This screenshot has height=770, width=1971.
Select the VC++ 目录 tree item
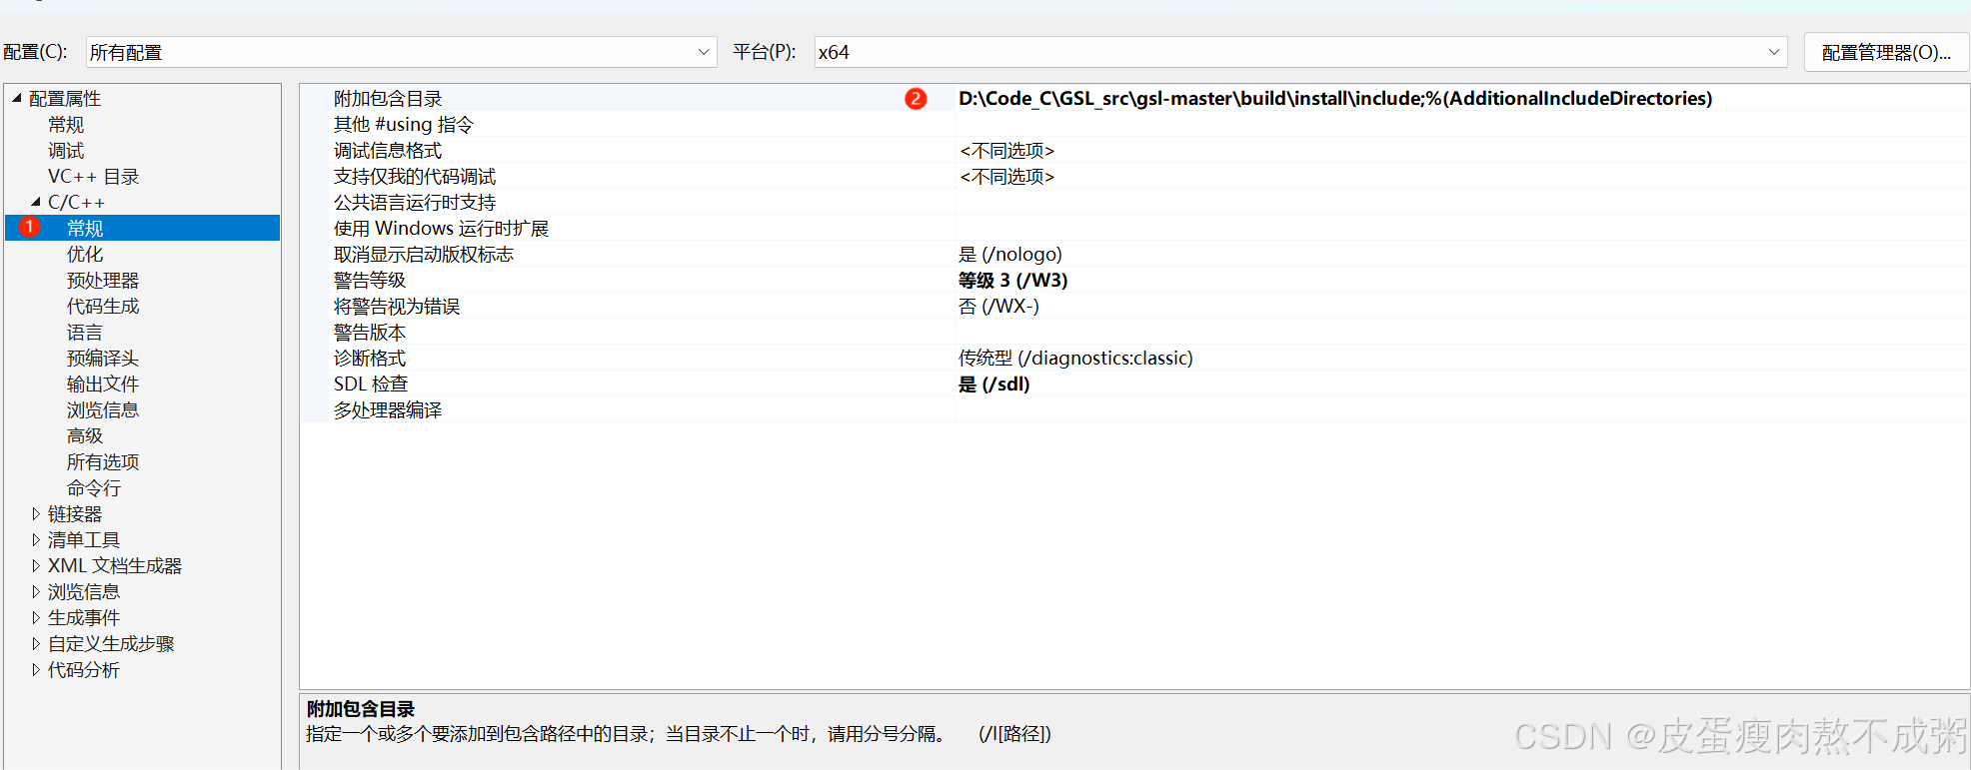[x=94, y=177]
